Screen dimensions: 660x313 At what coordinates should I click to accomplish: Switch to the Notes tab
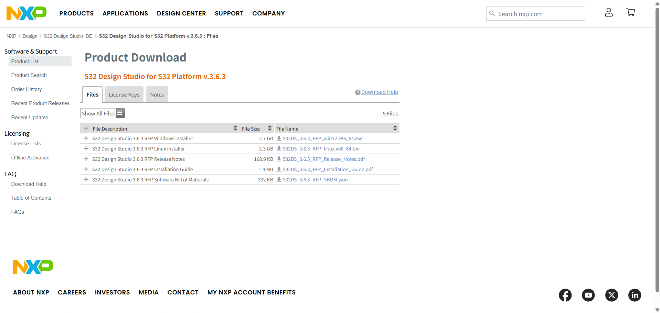157,94
